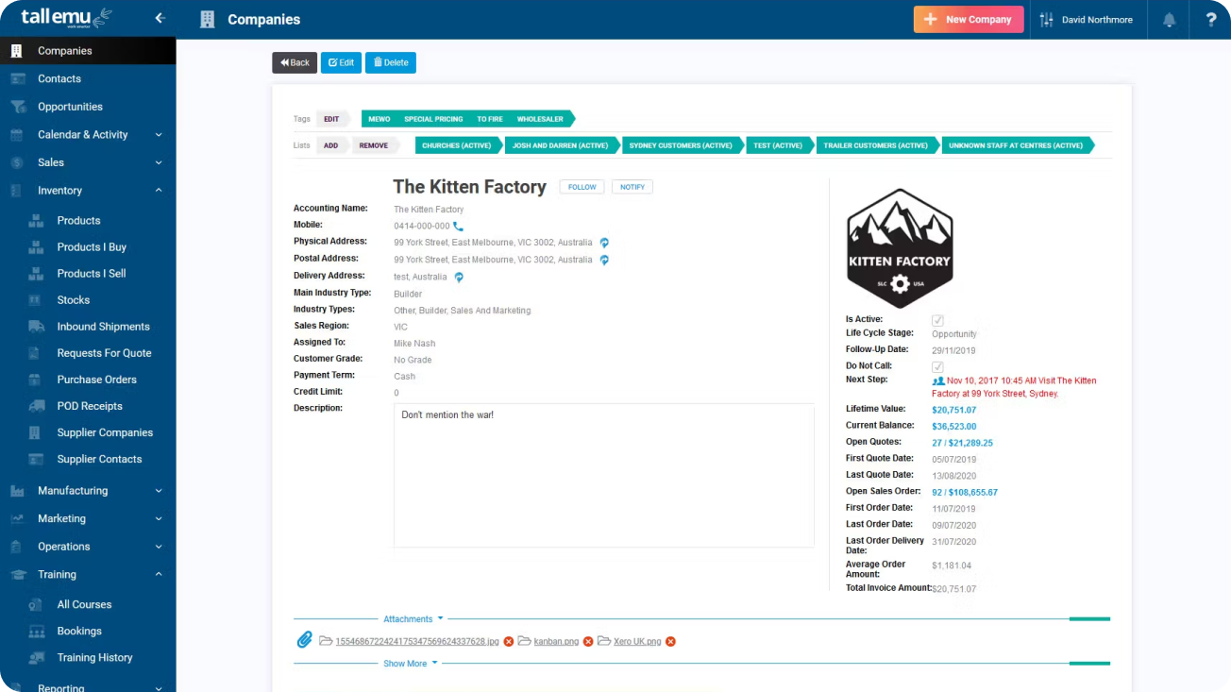Remove the kanban.png attachment
The width and height of the screenshot is (1231, 692).
click(588, 642)
